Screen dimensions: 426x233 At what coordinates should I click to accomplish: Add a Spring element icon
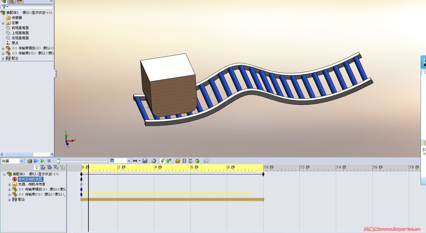coord(184,161)
